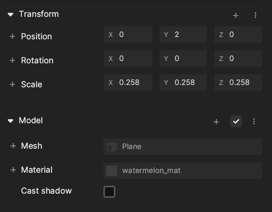Open Model section three-dot menu
The width and height of the screenshot is (272, 212).
[254, 121]
